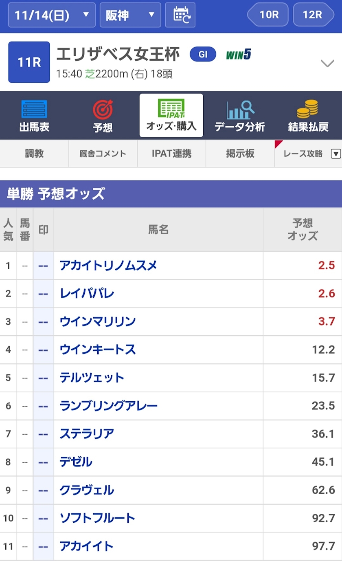Open the 11/14(日) date dropdown
Image resolution: width=342 pixels, height=561 pixels.
pyautogui.click(x=52, y=15)
